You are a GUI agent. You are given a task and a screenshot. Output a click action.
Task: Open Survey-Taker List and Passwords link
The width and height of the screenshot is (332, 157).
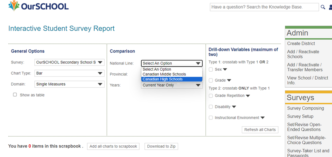tap(308, 153)
